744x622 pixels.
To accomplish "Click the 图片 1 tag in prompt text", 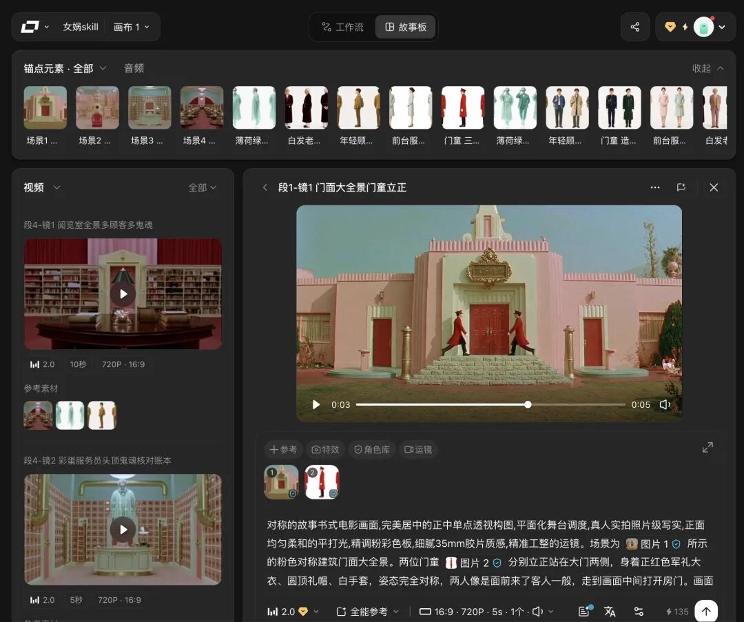I will [x=653, y=543].
